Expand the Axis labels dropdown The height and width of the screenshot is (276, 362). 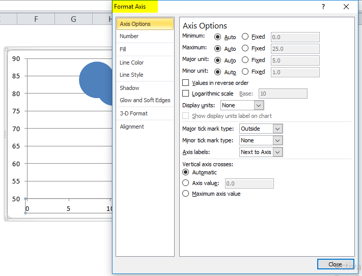pyautogui.click(x=277, y=152)
